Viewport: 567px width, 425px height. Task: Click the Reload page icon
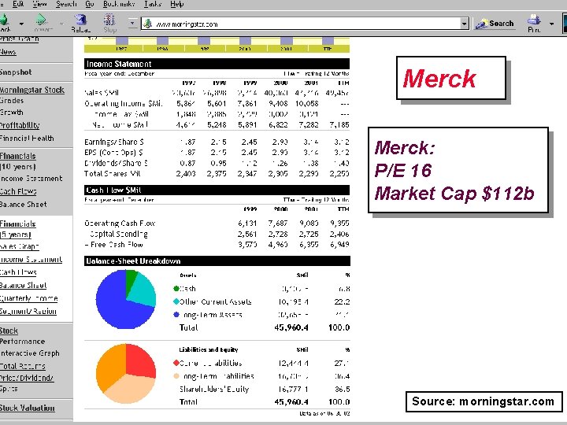click(x=80, y=20)
